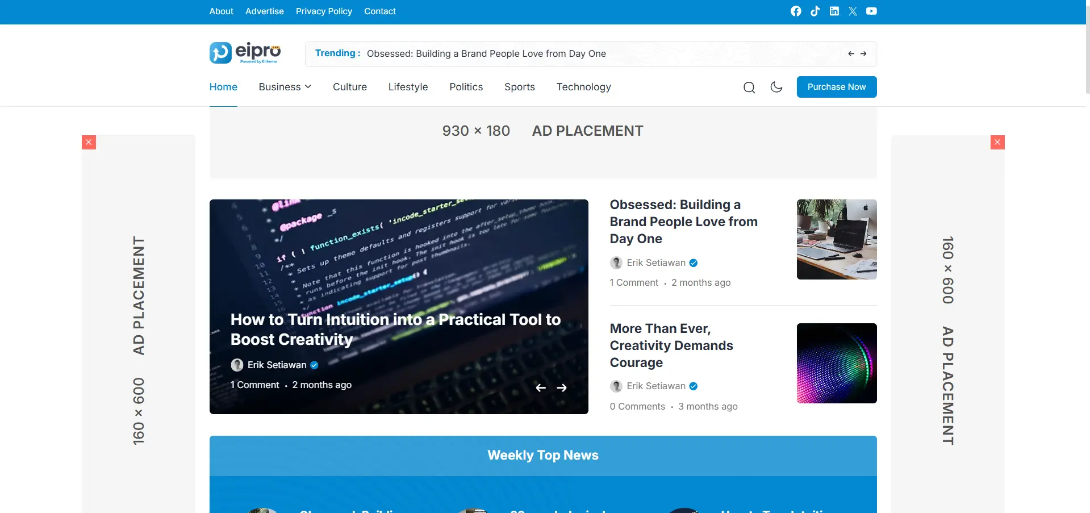Viewport: 1090px width, 513px height.
Task: Open the TikTok social icon
Action: point(815,11)
